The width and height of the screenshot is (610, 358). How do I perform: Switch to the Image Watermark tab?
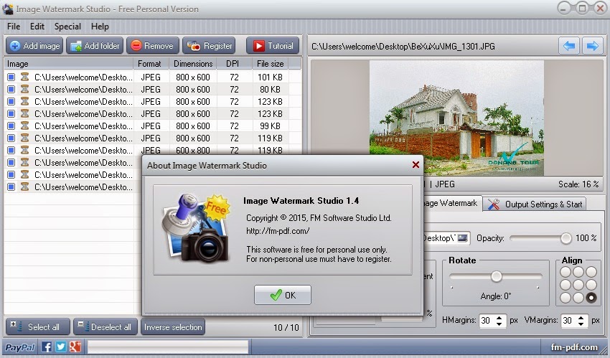coord(451,203)
